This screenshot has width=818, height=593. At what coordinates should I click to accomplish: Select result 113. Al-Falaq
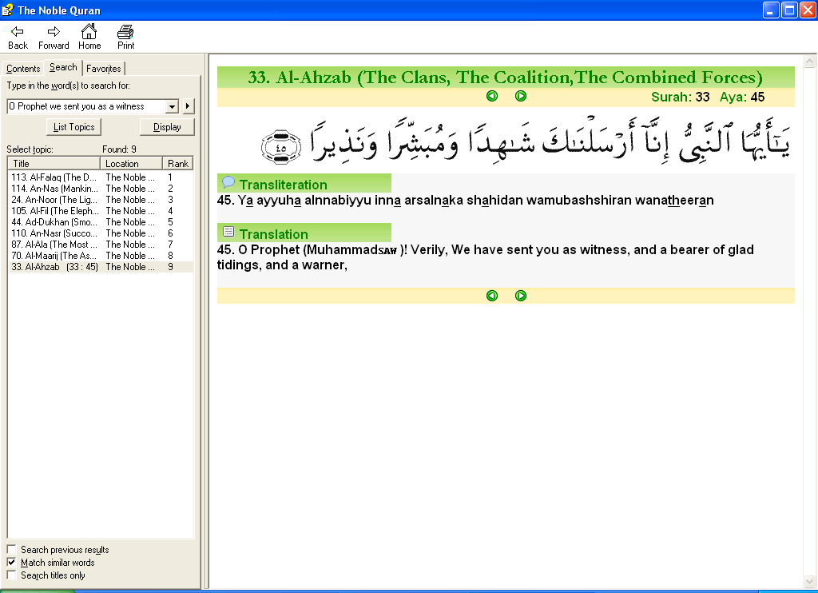pyautogui.click(x=101, y=177)
